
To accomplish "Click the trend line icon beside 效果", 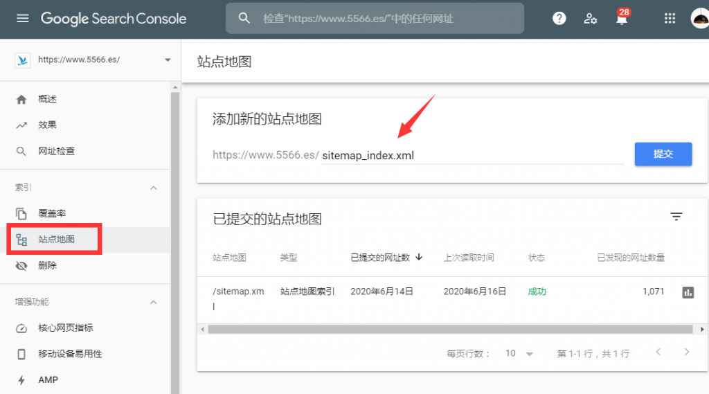I will pyautogui.click(x=21, y=125).
